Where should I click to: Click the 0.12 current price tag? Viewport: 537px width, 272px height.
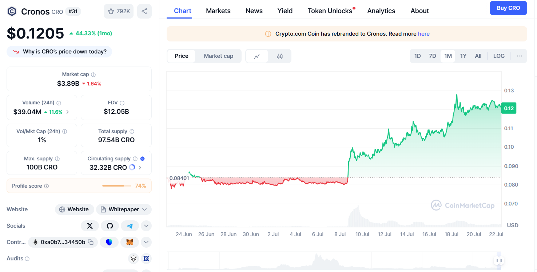[509, 108]
